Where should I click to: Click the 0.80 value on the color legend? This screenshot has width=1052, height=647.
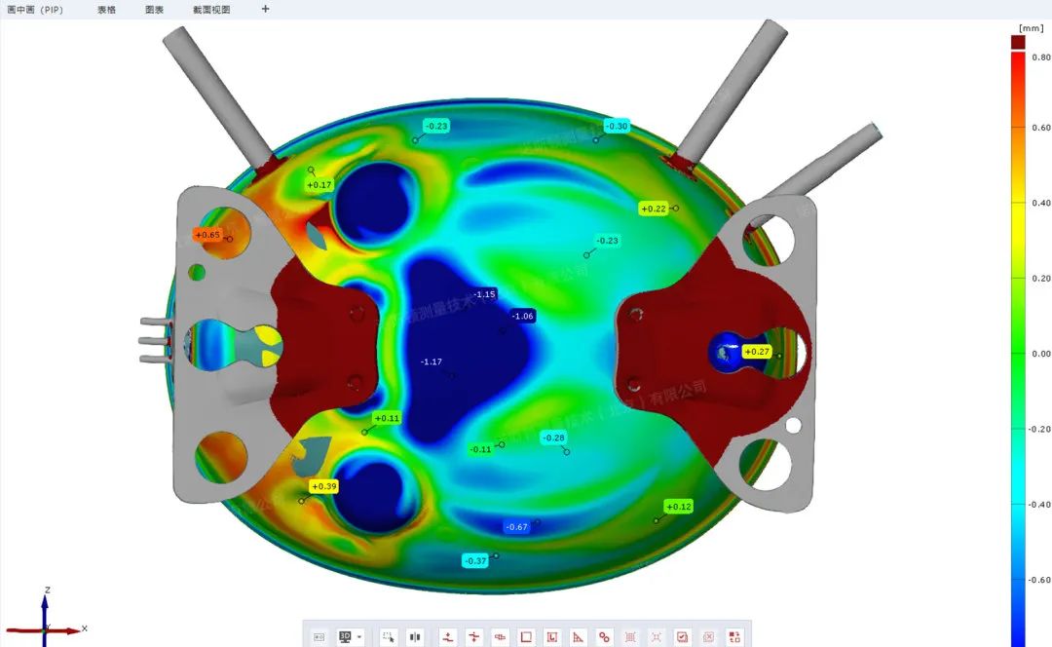(x=1040, y=57)
